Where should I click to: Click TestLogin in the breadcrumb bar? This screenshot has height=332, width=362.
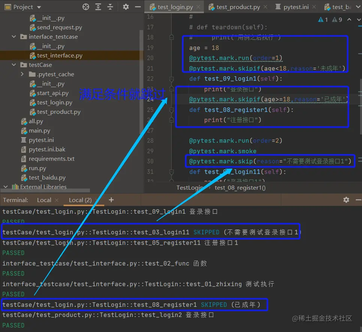[x=190, y=188]
